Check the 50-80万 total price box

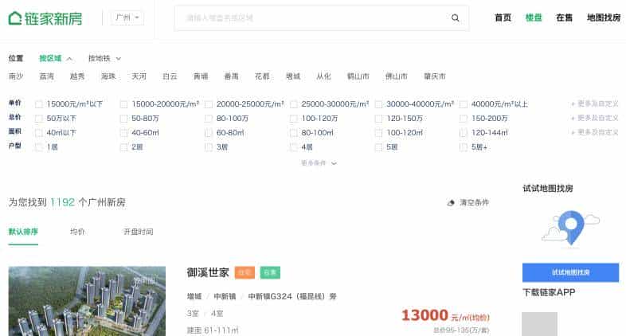pos(123,119)
